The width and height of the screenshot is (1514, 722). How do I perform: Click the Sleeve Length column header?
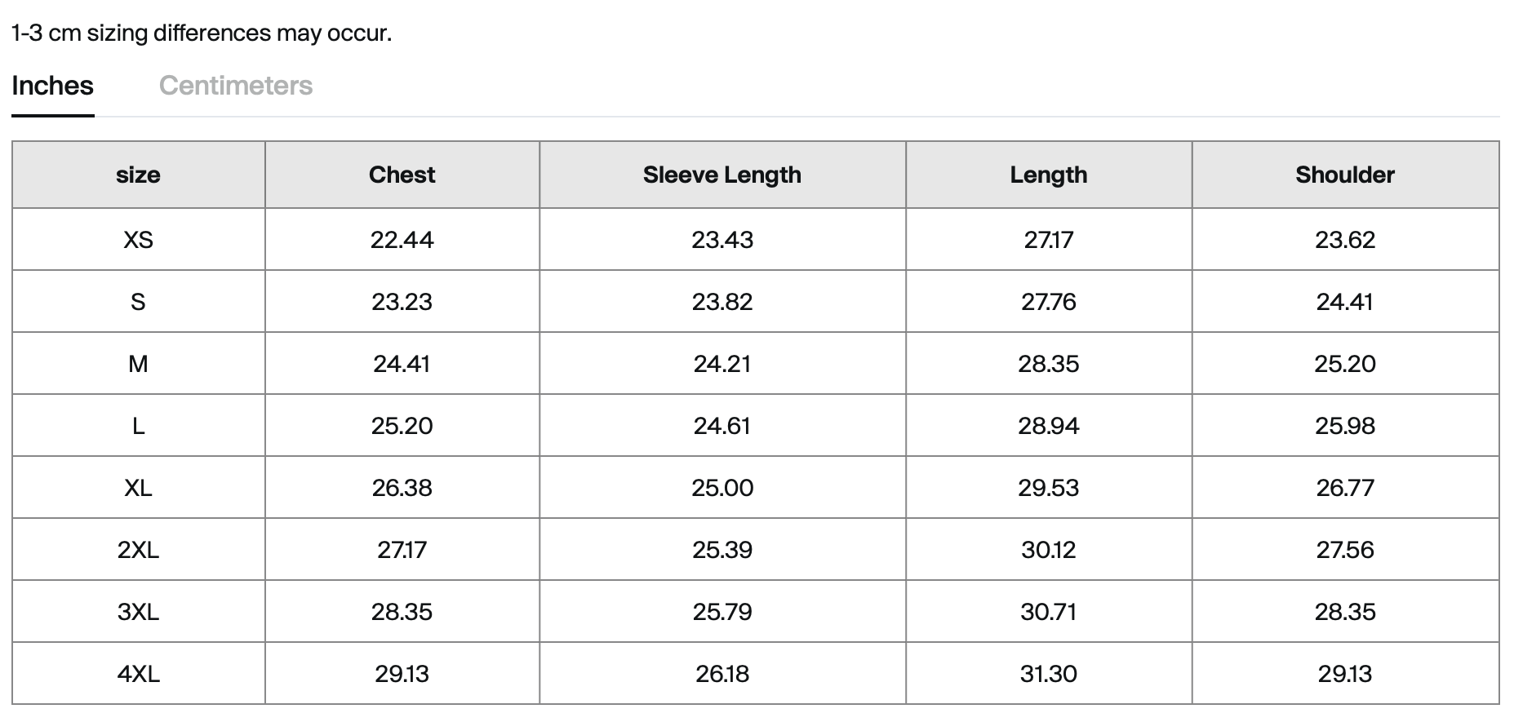coord(722,175)
